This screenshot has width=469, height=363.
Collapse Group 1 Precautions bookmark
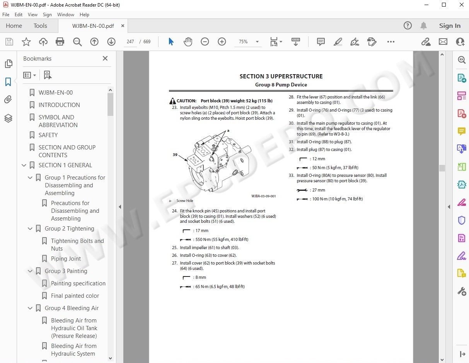click(x=30, y=178)
